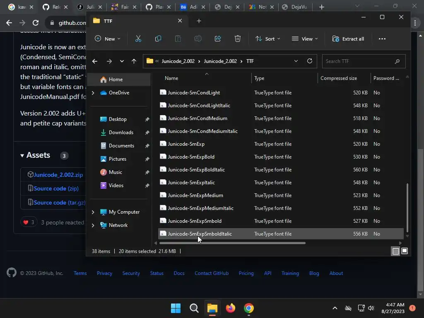Image resolution: width=424 pixels, height=318 pixels.
Task: Open Windows Start menu on taskbar
Action: click(x=176, y=308)
